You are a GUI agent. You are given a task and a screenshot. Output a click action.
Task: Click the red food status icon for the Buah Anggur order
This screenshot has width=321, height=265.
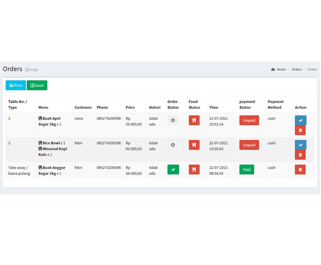(x=194, y=170)
